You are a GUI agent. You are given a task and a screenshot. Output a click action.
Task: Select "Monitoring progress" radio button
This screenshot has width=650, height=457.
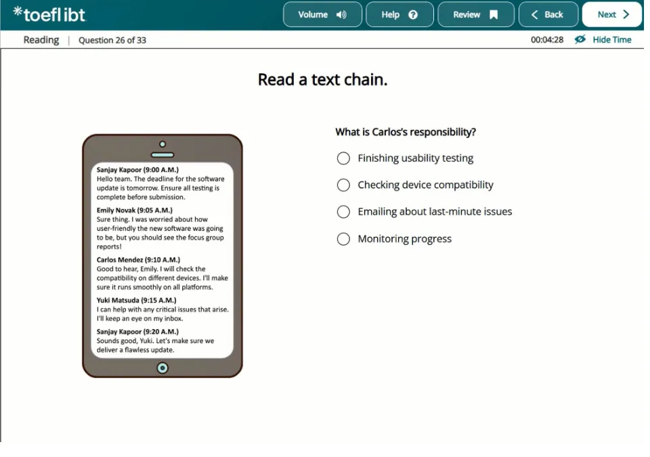pyautogui.click(x=343, y=239)
